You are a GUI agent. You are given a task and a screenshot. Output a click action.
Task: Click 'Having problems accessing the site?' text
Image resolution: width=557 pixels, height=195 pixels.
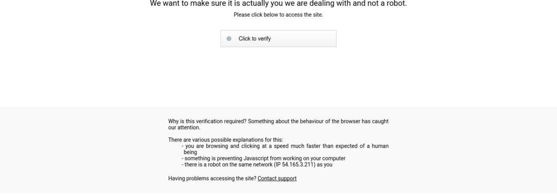[x=212, y=178]
